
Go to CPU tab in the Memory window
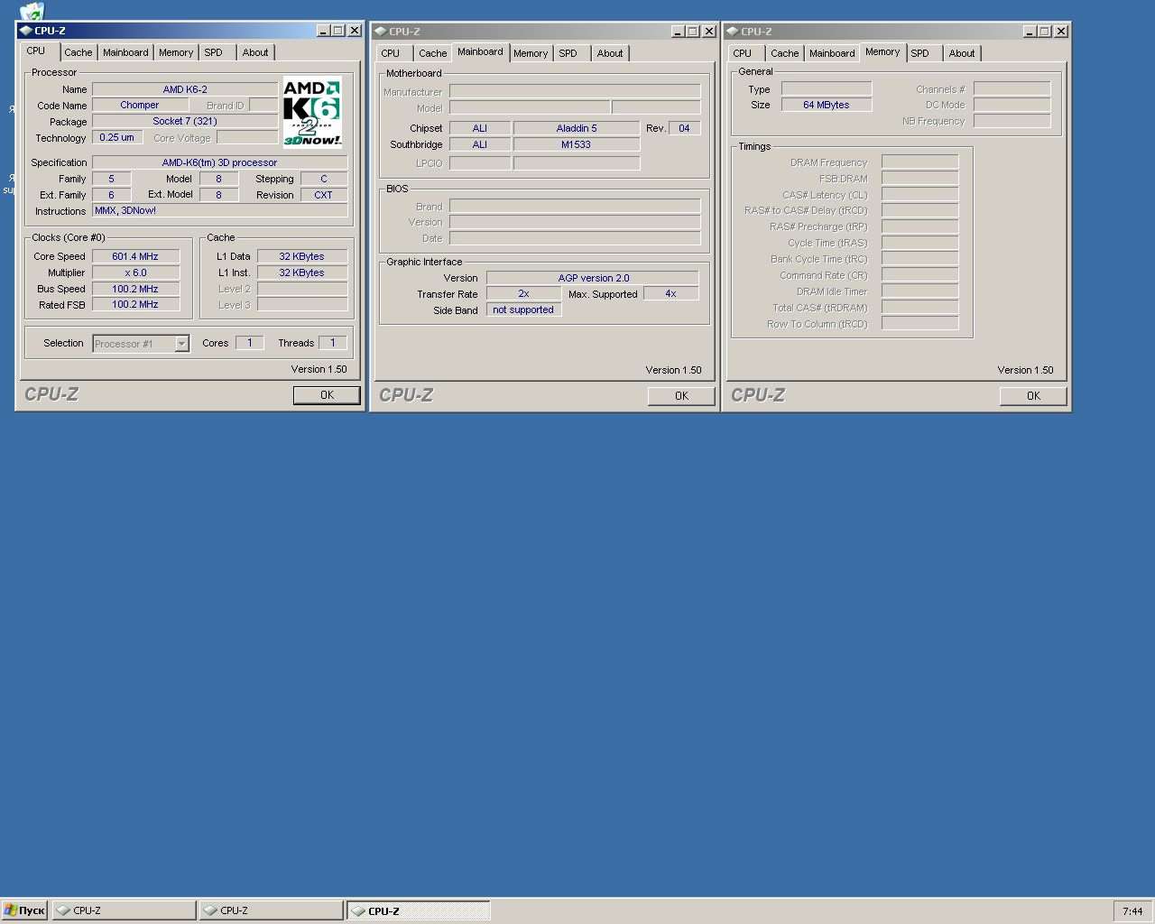coord(742,53)
